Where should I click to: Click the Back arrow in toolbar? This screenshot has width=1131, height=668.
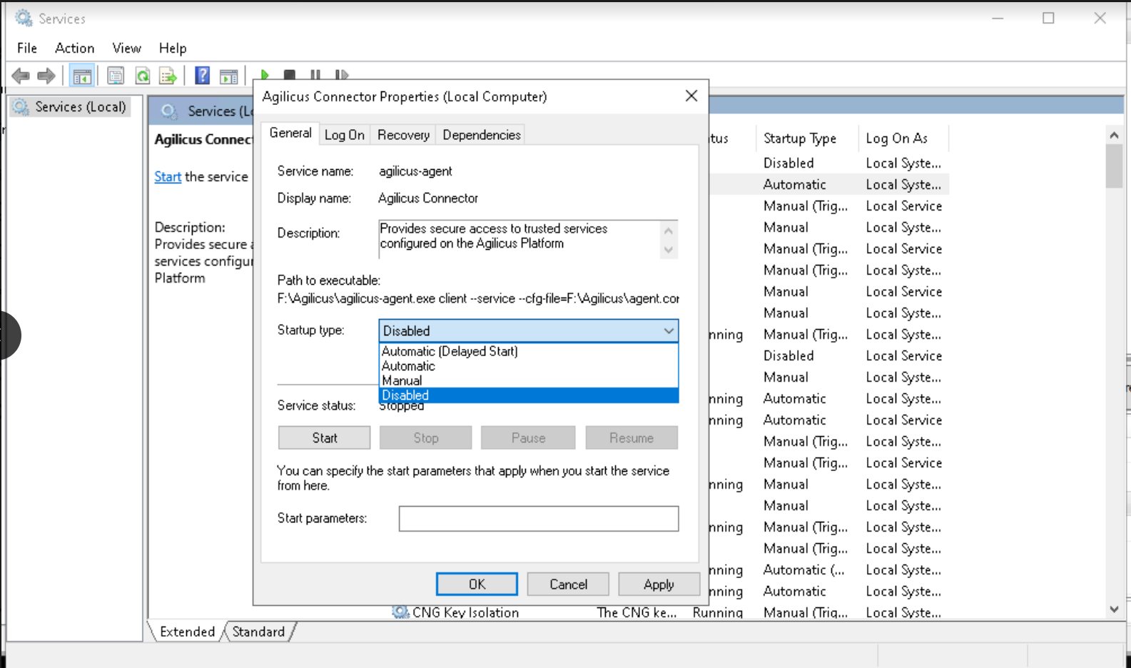(x=21, y=76)
